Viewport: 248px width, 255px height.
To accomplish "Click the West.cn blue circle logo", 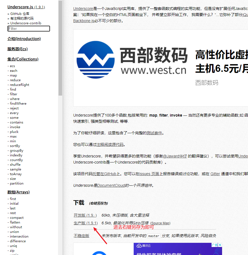I will [96, 60].
